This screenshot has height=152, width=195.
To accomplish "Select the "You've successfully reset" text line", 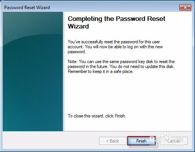I will pyautogui.click(x=114, y=42).
